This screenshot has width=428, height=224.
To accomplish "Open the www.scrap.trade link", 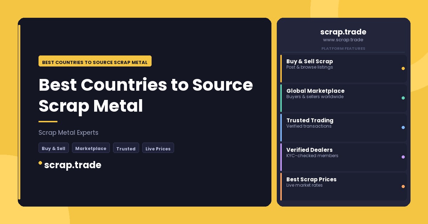I will pyautogui.click(x=343, y=40).
